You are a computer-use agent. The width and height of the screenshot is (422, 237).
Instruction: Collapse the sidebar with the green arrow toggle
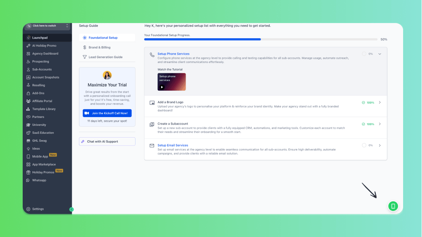click(71, 209)
